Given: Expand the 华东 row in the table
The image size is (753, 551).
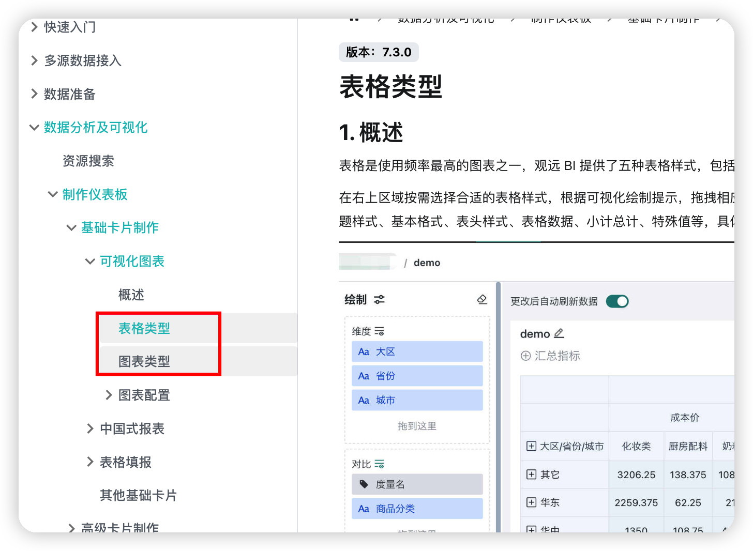Looking at the screenshot, I should [532, 502].
